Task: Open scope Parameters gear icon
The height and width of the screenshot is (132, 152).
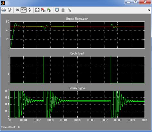Action: 10,10
